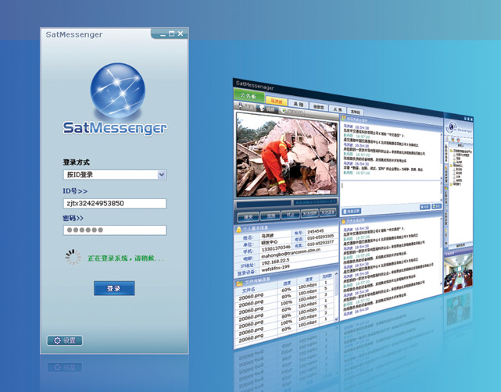The image size is (501, 392).
Task: Click the 密码 password field
Action: click(114, 230)
